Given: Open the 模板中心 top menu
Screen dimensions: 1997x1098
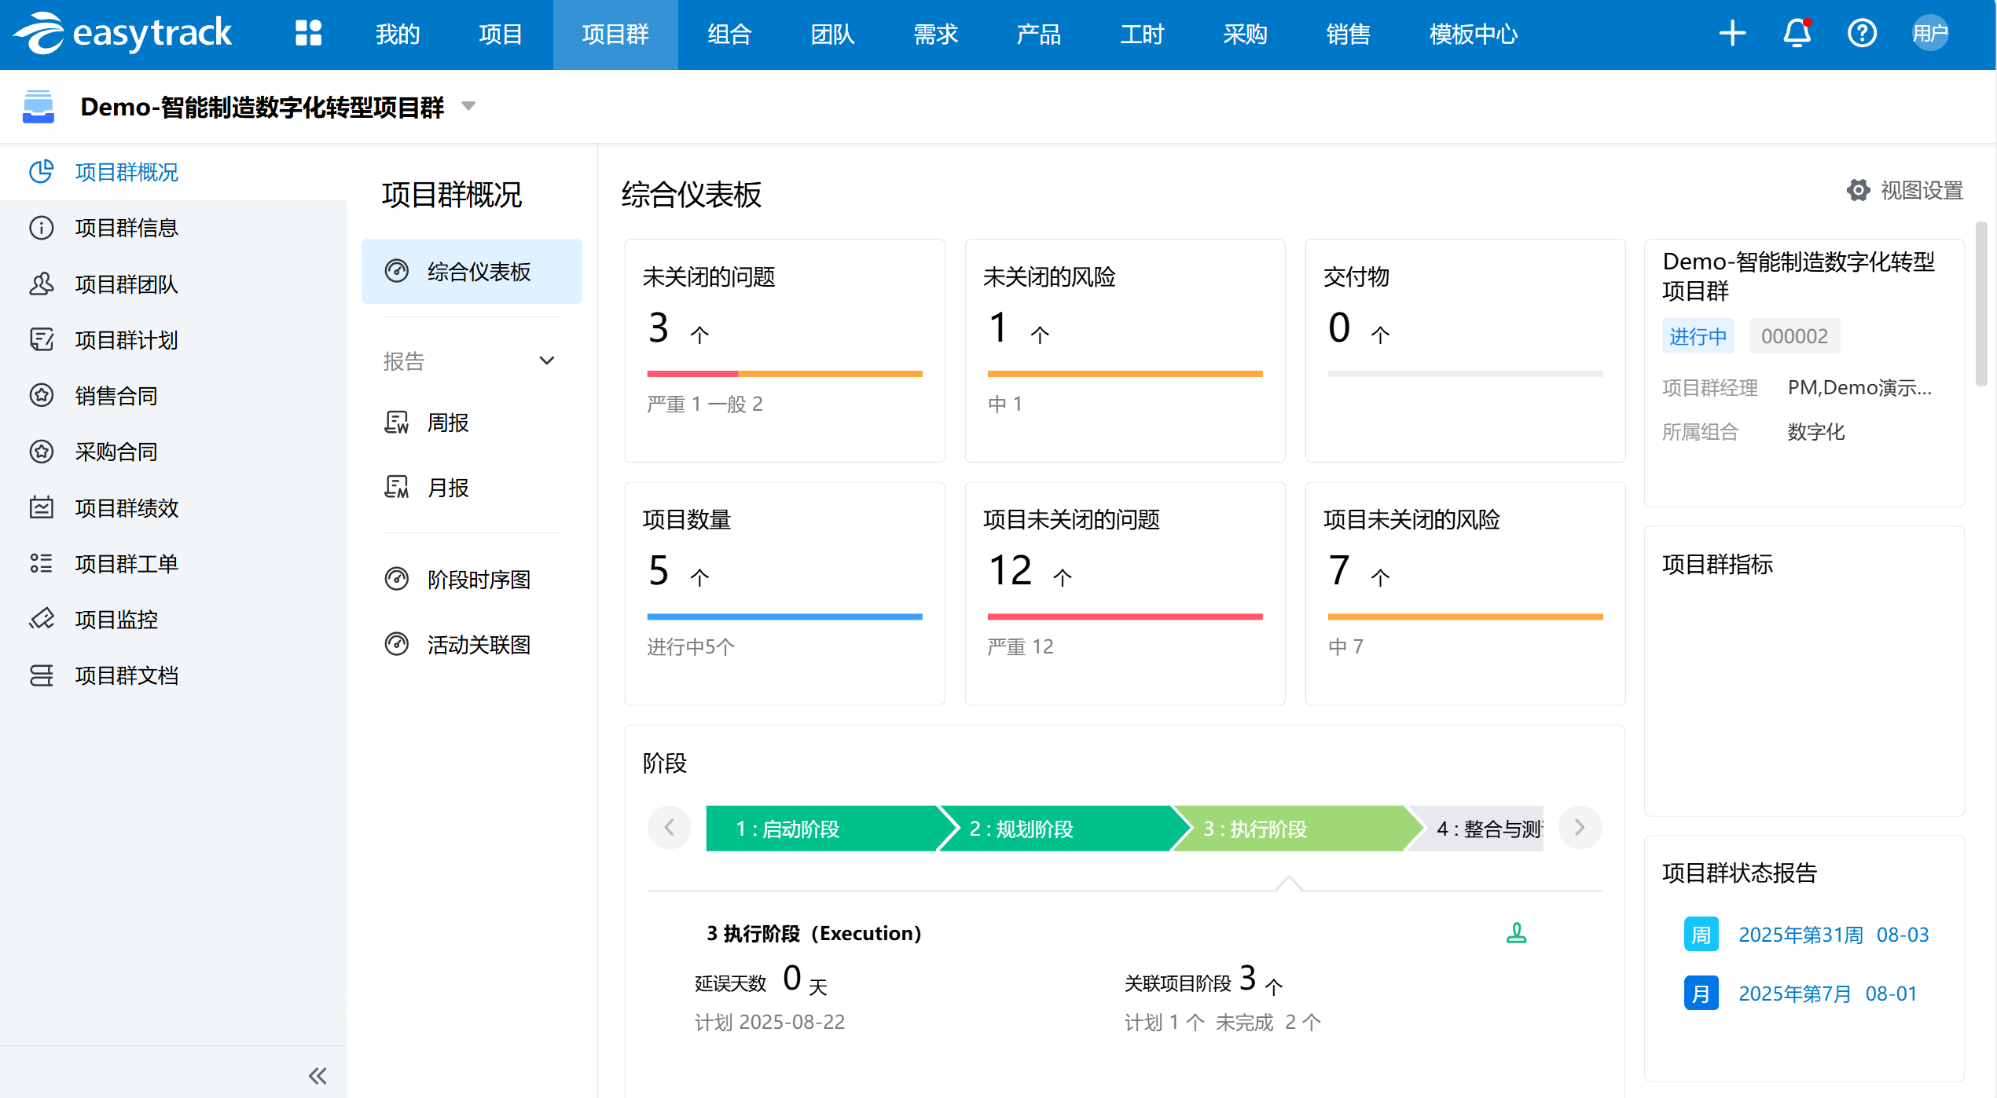Looking at the screenshot, I should (x=1473, y=34).
